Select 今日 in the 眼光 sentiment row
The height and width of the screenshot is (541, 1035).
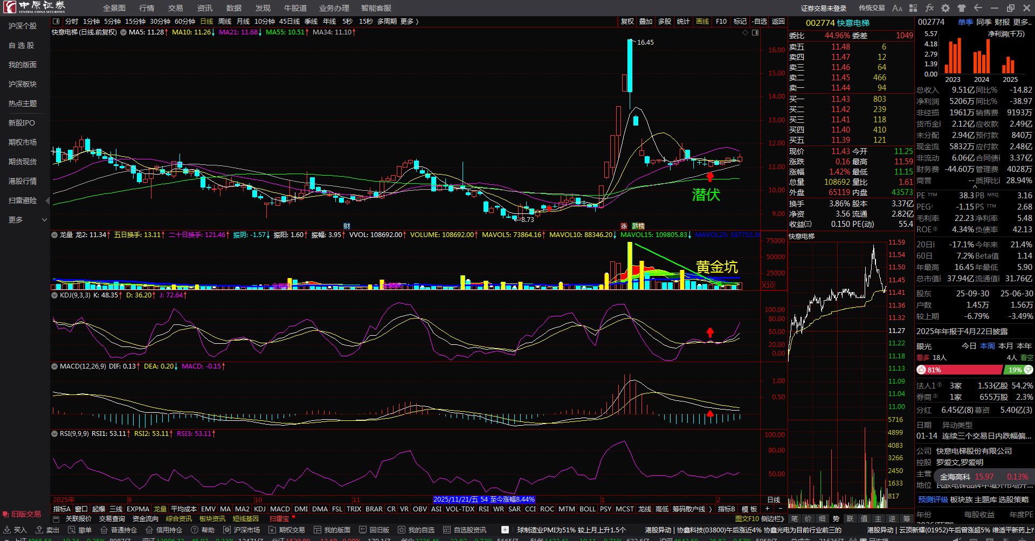tap(969, 346)
